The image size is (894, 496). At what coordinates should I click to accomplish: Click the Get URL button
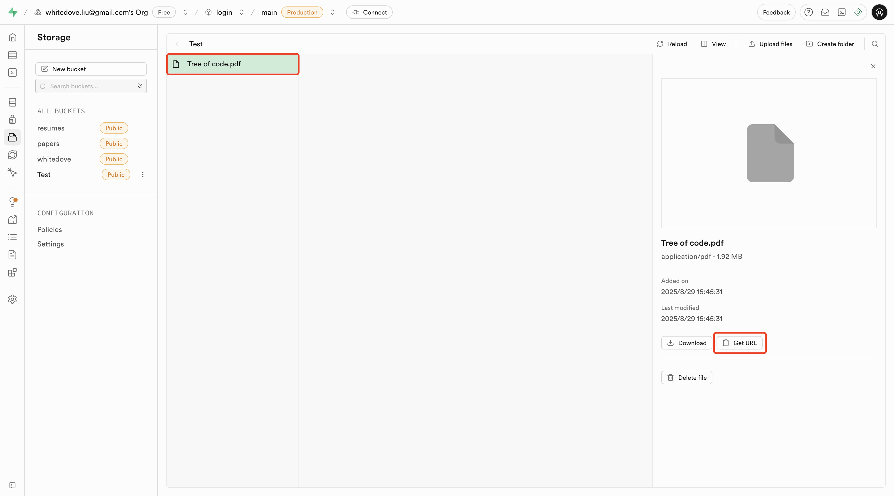tap(740, 343)
